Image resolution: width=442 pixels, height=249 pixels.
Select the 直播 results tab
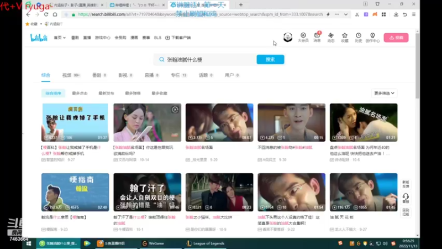point(151,75)
